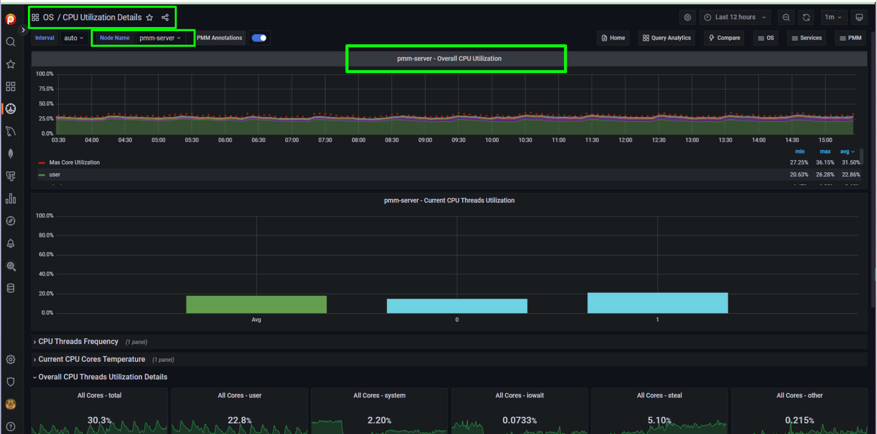Open All Cores - system panel title
Viewport: 877px width, 434px height.
point(379,395)
